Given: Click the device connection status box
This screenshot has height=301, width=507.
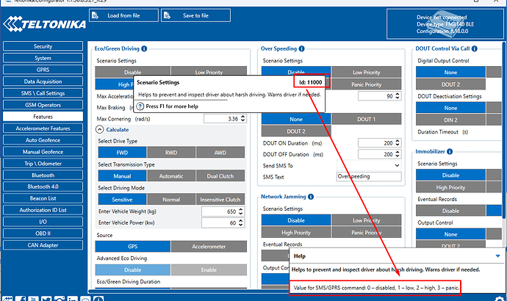Looking at the screenshot, I should [445, 24].
